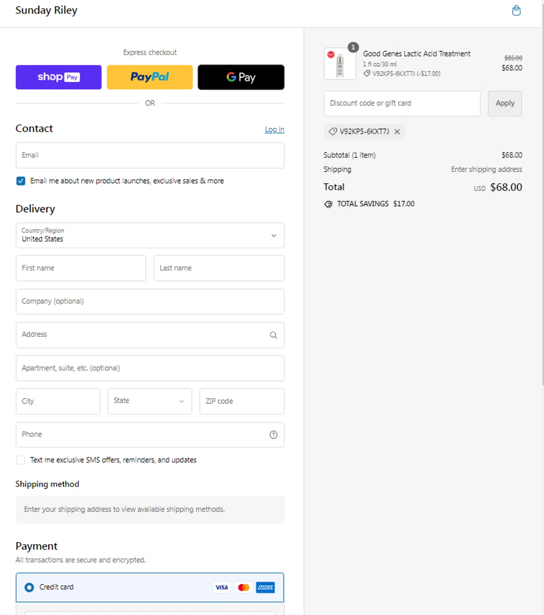The image size is (544, 615).
Task: Focus the Company (optional) field
Action: click(x=150, y=301)
